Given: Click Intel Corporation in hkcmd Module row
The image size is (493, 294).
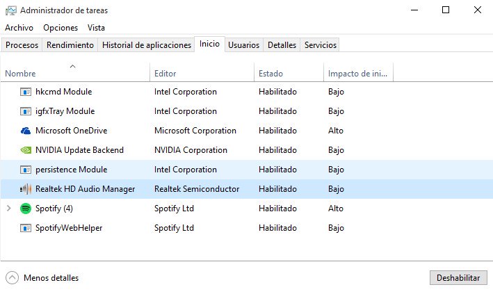Looking at the screenshot, I should point(185,92).
